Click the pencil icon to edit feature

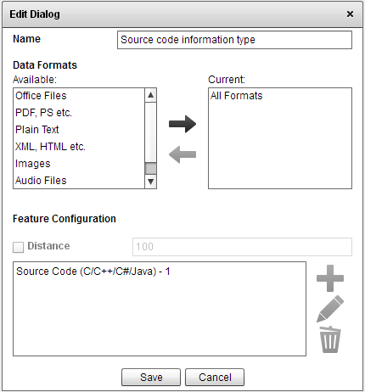point(330,309)
